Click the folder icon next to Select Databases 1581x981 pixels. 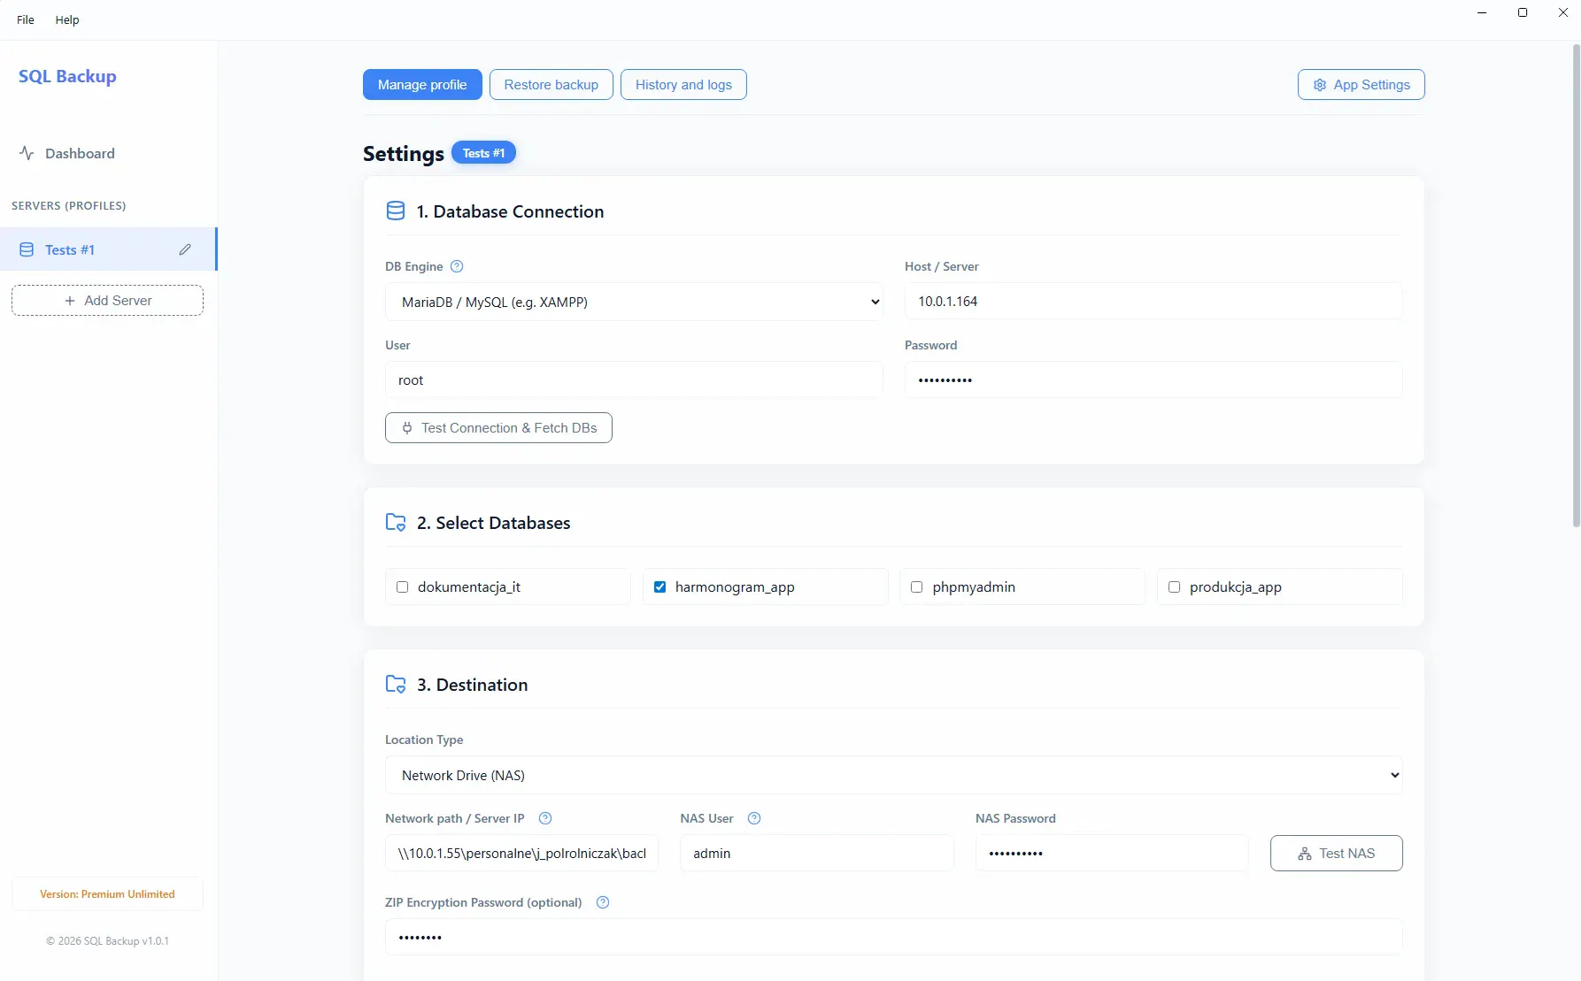click(x=396, y=522)
